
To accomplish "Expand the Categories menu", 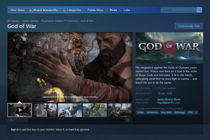I will 72,10.
